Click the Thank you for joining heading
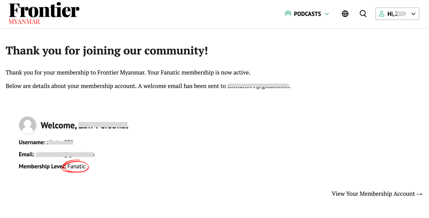This screenshot has height=218, width=429. 106,50
